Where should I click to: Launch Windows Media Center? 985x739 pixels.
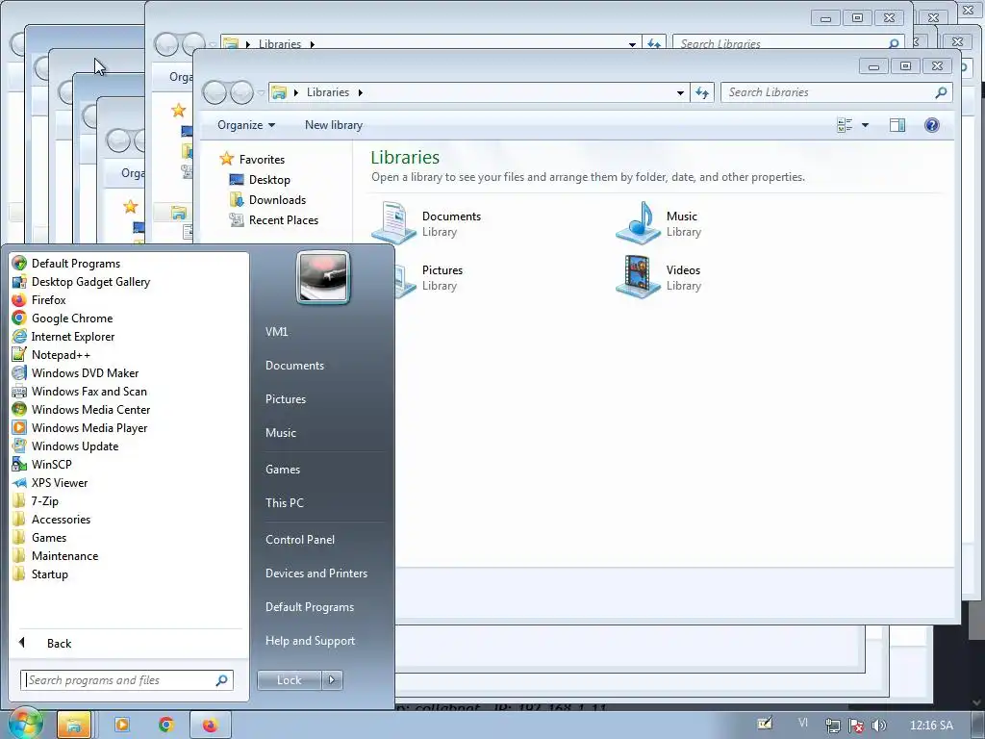(x=90, y=409)
